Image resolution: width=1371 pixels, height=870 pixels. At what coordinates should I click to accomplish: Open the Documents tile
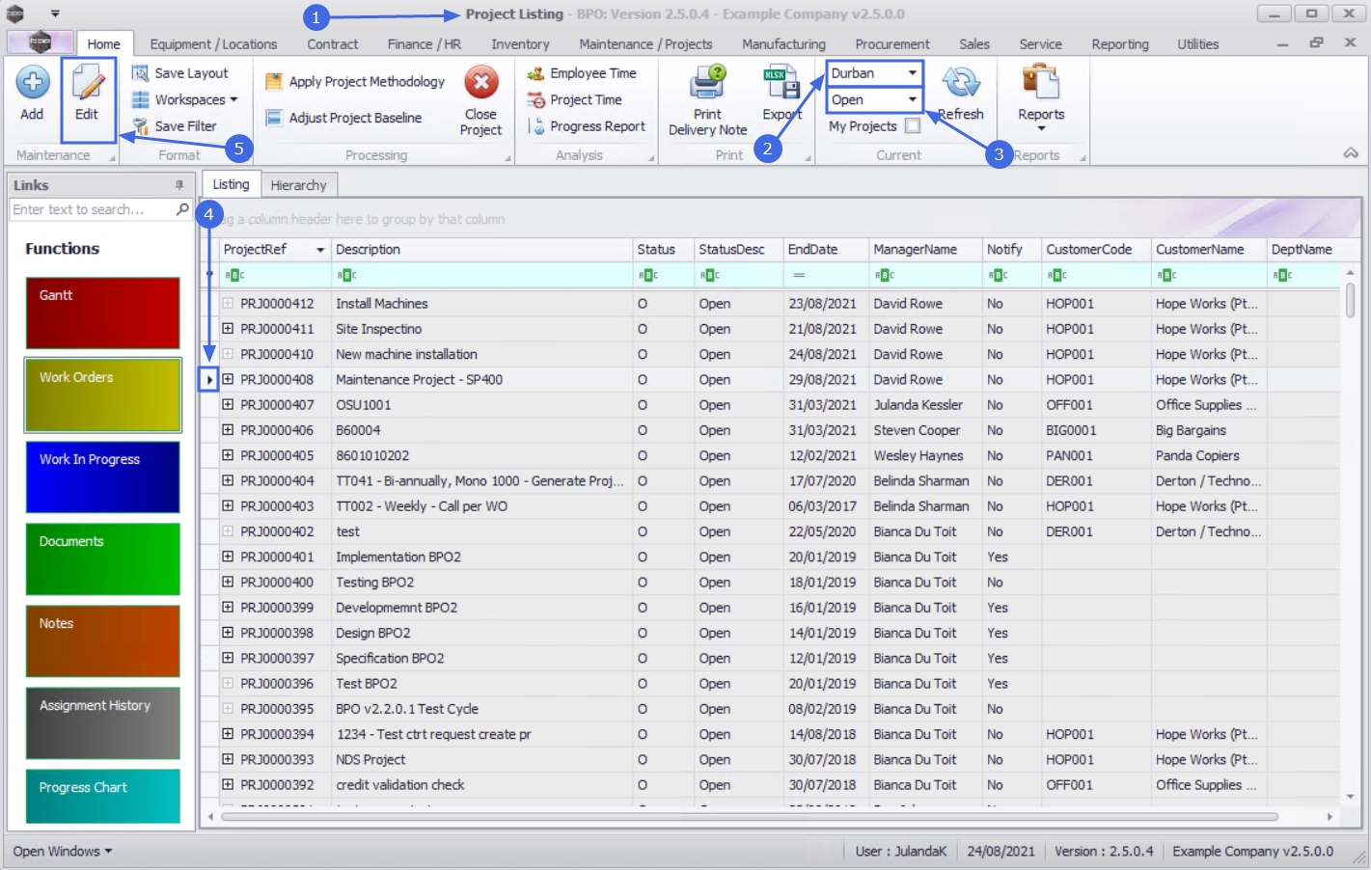(102, 558)
